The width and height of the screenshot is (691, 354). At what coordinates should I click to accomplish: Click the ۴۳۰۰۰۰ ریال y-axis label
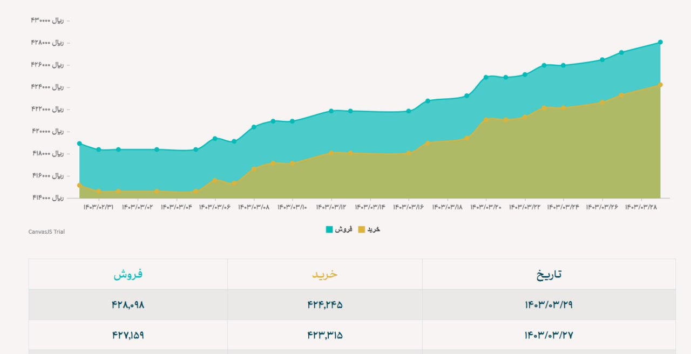point(48,21)
